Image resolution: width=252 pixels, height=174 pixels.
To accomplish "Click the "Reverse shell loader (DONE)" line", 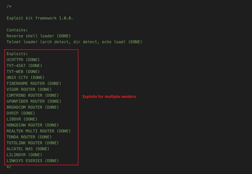I will [x=38, y=36].
